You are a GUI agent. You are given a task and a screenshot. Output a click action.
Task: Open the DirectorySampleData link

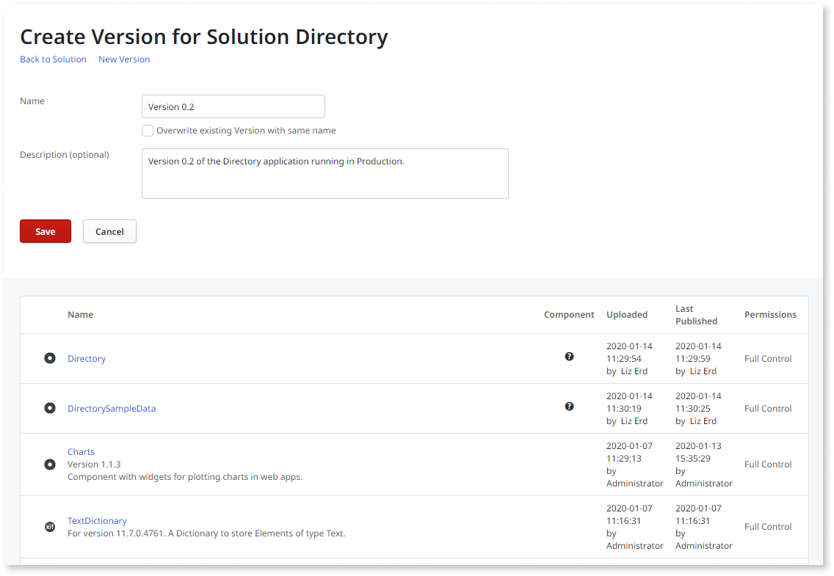(112, 409)
